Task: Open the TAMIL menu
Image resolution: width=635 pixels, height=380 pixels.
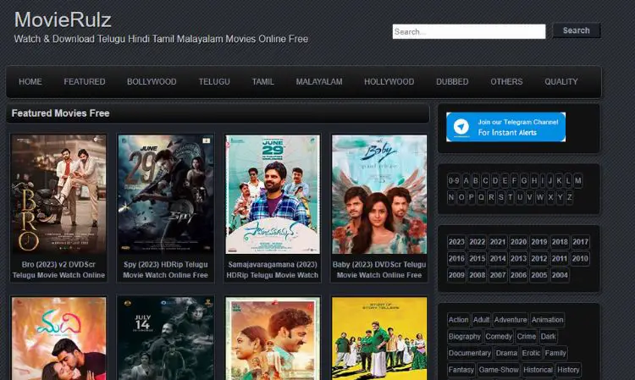Action: [263, 82]
